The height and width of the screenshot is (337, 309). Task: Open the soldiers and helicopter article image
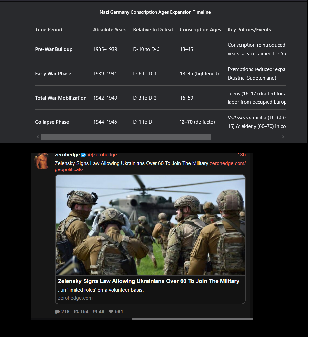pyautogui.click(x=150, y=225)
